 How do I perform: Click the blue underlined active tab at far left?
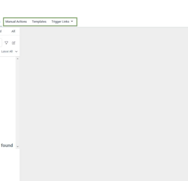tap(1, 22)
